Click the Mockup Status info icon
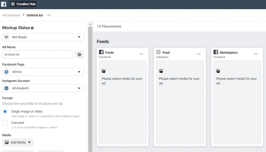Viewport: 266px width, 152px height. 32,28
